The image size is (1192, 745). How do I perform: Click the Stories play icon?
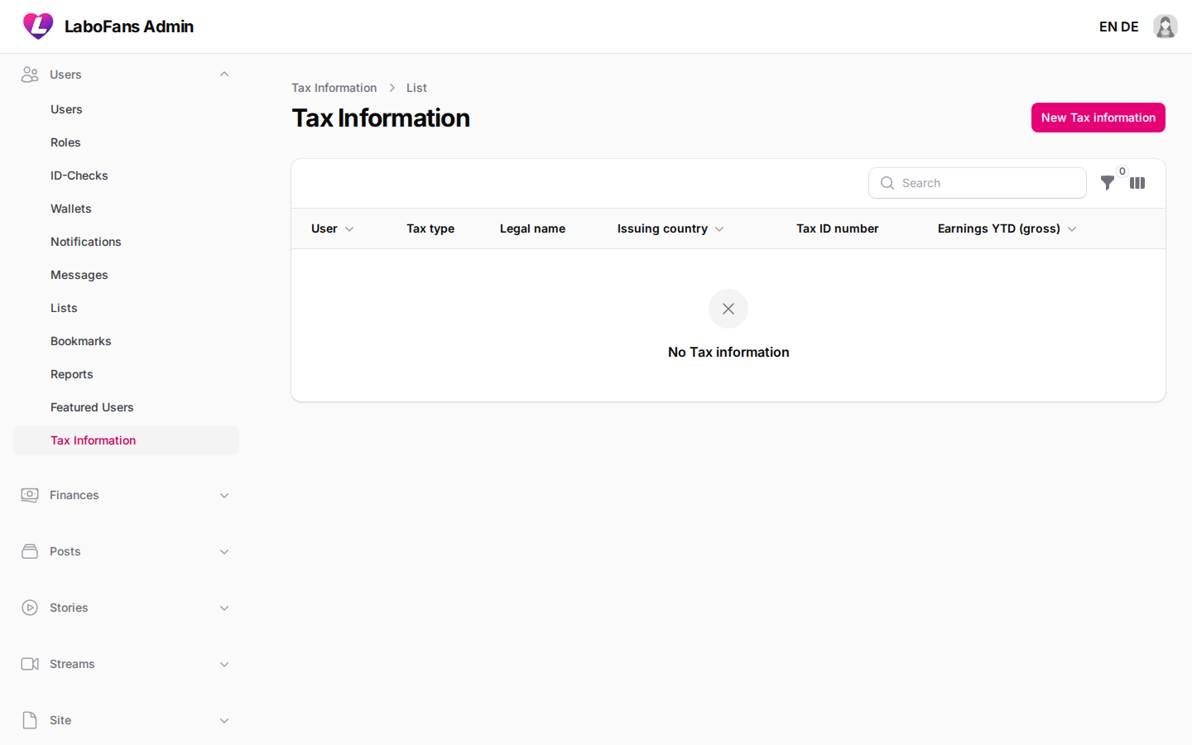30,608
